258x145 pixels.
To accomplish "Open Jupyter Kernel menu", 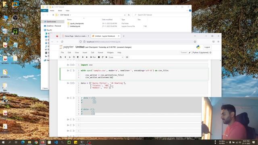I will pyautogui.click(x=100, y=53).
